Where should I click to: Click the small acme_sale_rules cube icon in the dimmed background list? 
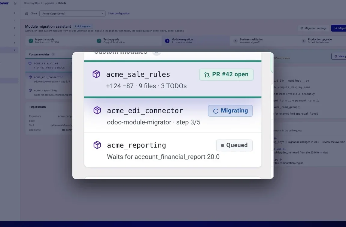30,63
